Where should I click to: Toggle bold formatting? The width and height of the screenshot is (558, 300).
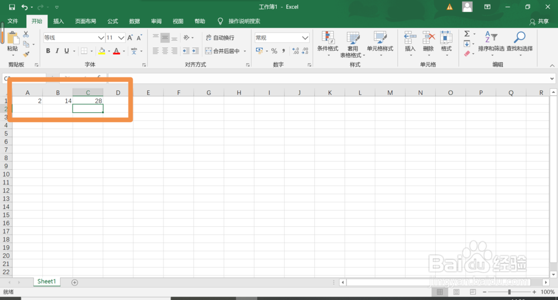click(48, 51)
